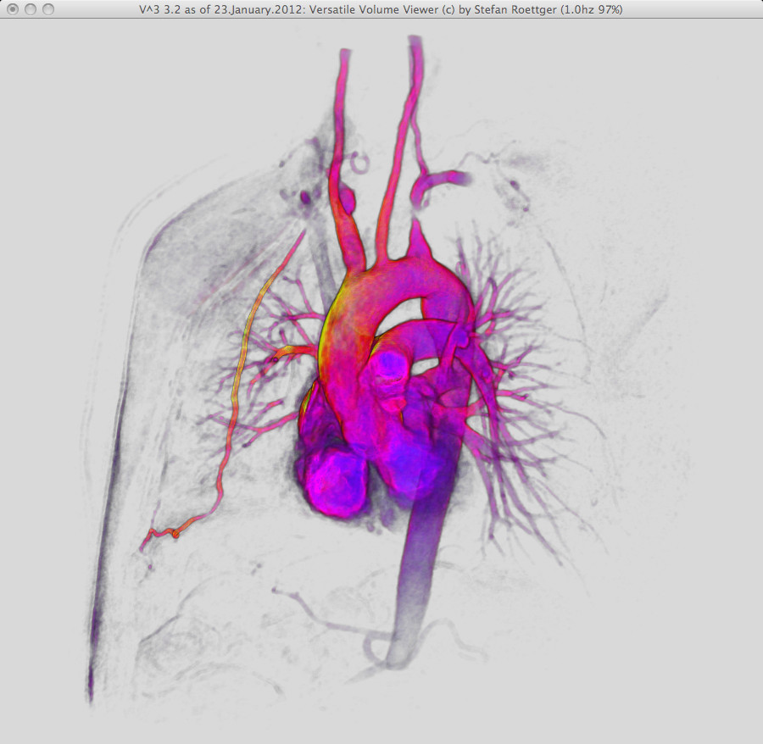Click the Versatile Volume Viewer title text

pos(381,9)
